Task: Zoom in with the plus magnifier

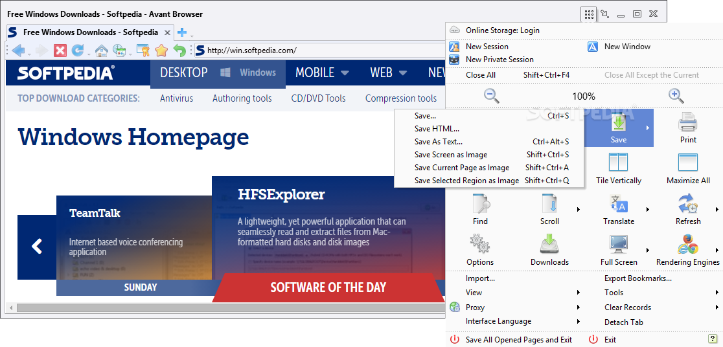Action: (x=676, y=96)
